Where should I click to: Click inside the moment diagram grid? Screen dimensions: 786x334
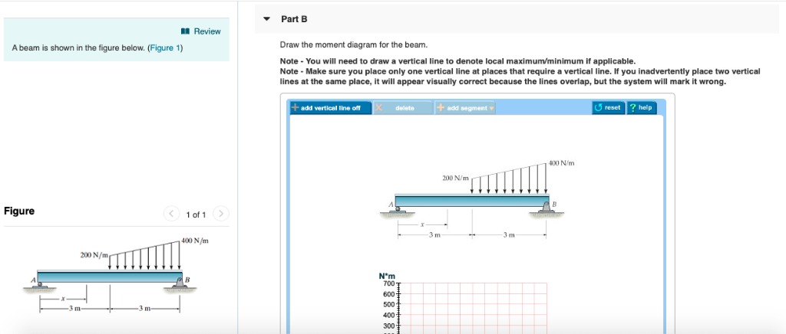(473, 308)
